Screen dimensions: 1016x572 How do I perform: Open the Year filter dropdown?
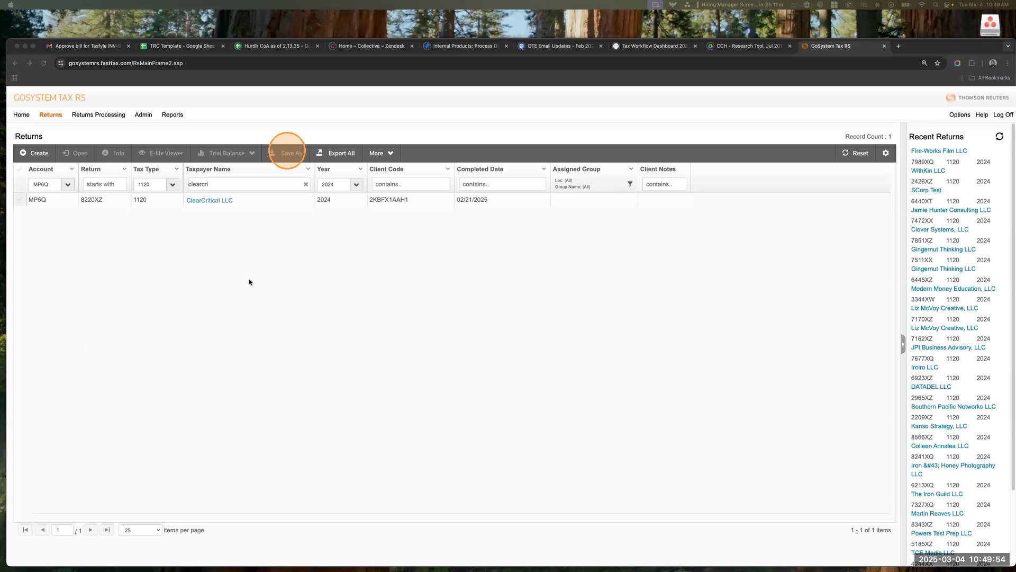[x=356, y=184]
